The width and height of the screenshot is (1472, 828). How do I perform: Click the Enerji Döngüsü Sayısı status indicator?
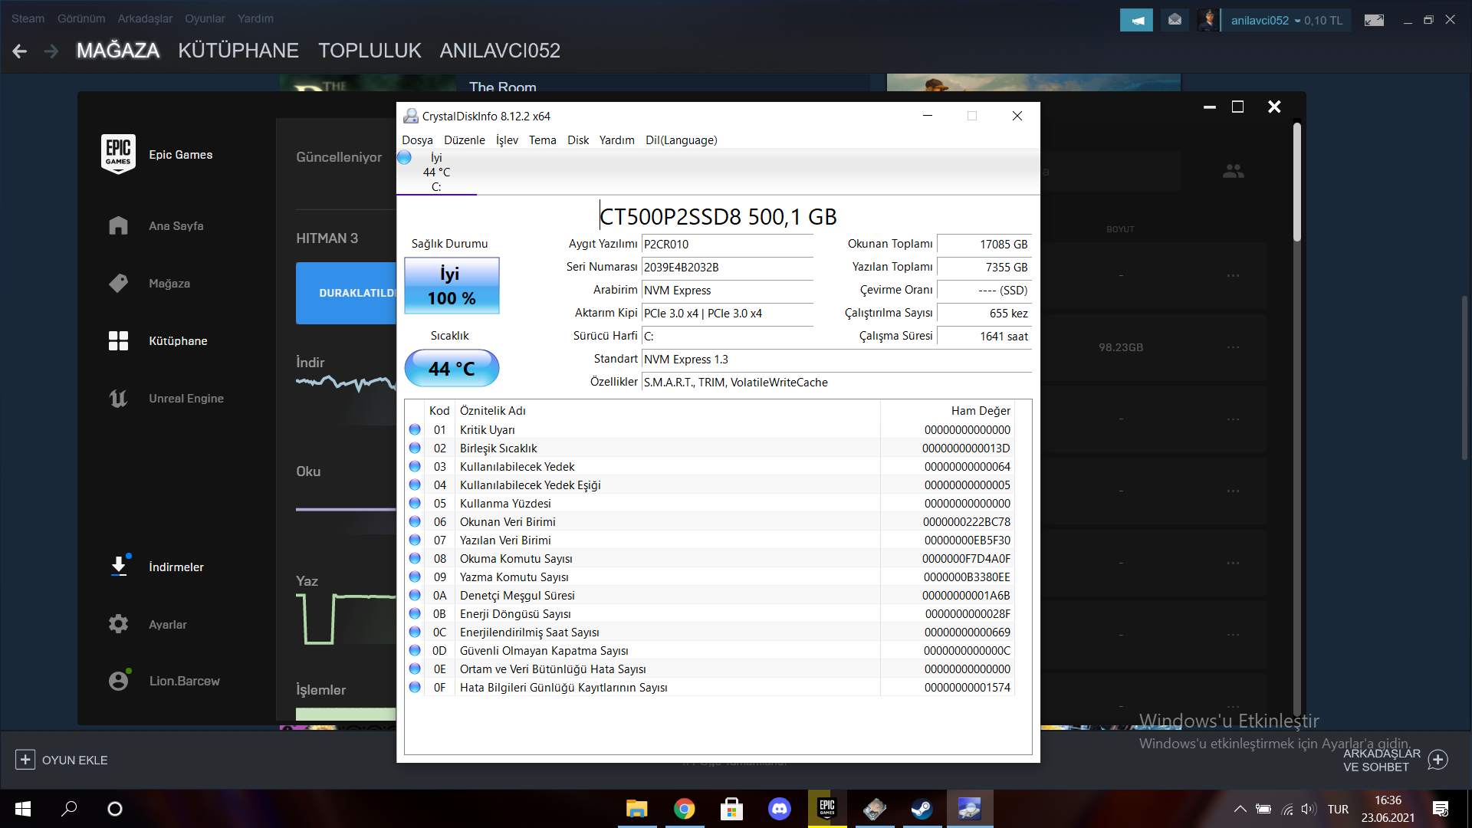coord(415,613)
